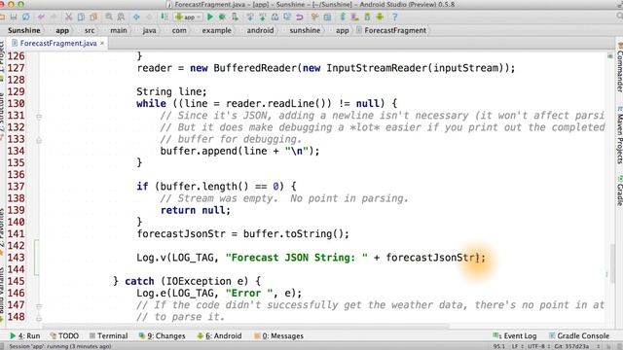Viewport: 623px width, 350px height.
Task: Open Help with the question mark icon
Action: [394, 17]
